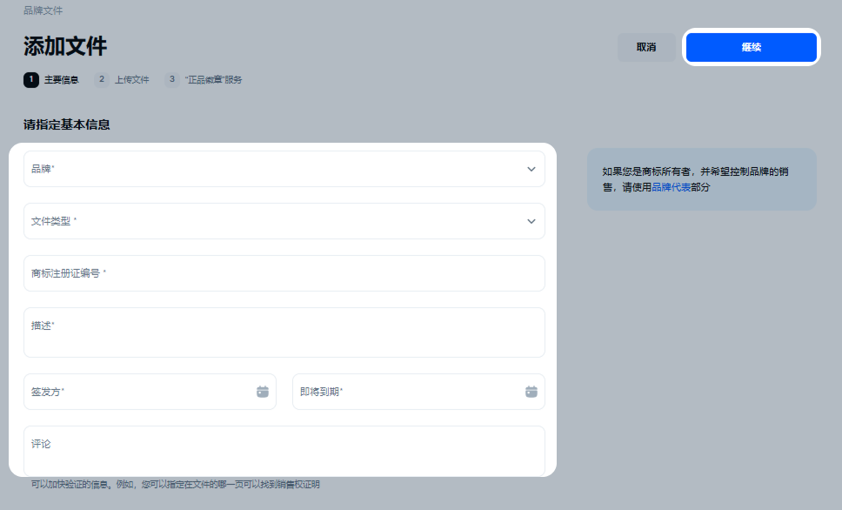Click the 添加文件 page title
Screen dimensions: 842x510
tap(65, 46)
